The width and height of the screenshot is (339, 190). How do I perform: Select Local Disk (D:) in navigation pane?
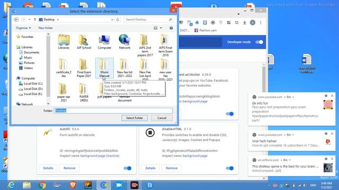point(31,89)
